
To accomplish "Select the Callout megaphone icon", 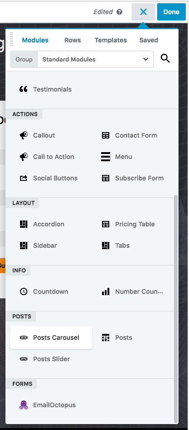I will pos(24,135).
